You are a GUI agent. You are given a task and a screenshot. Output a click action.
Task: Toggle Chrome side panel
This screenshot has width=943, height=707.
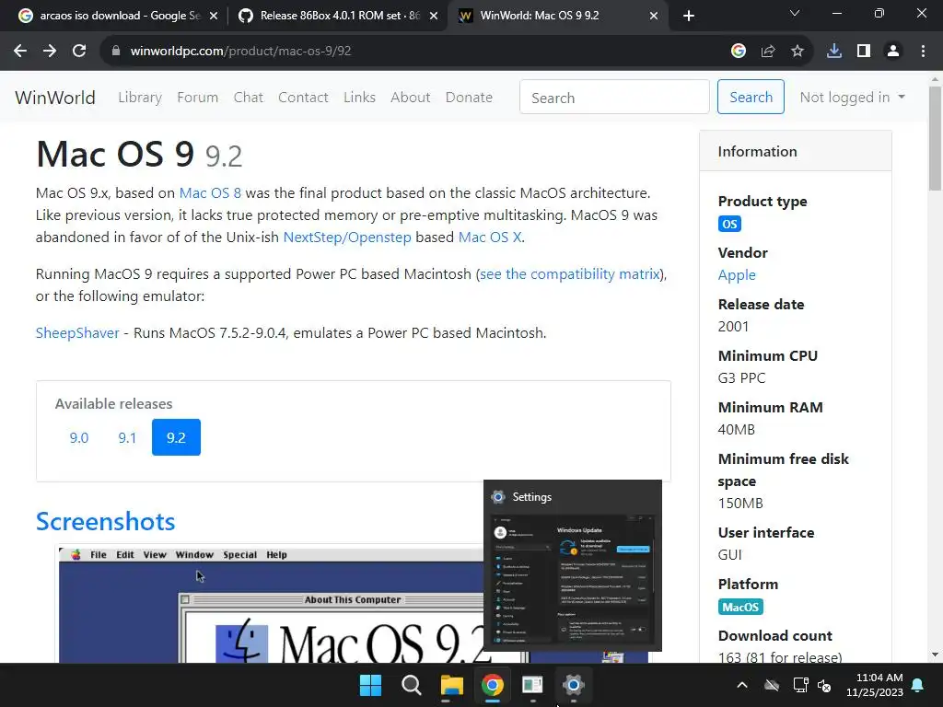coord(864,52)
